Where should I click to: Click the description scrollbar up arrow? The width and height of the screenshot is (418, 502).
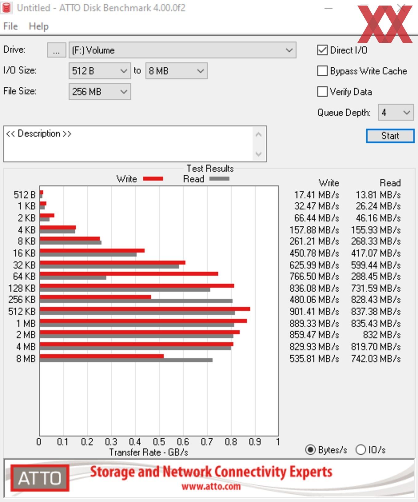258,135
